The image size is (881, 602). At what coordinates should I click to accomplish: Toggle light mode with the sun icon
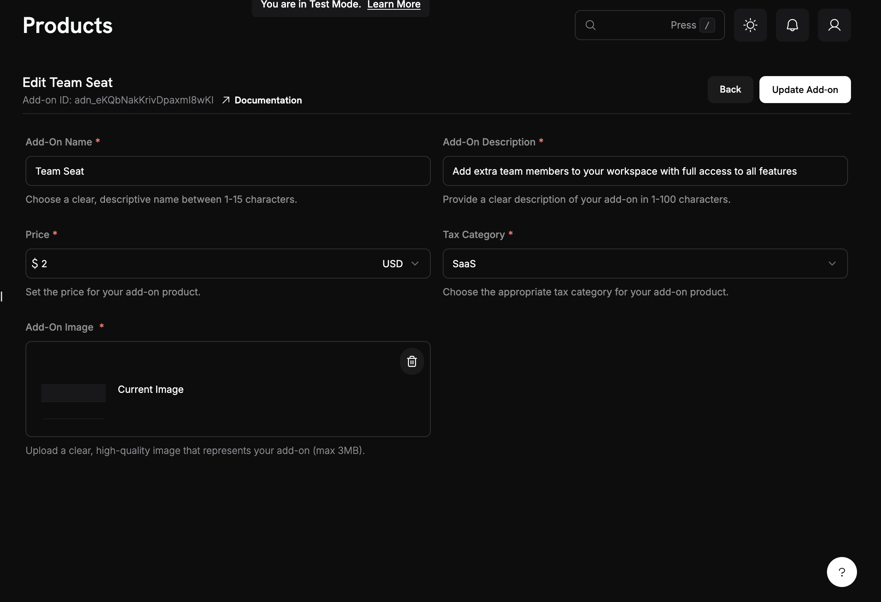point(750,25)
